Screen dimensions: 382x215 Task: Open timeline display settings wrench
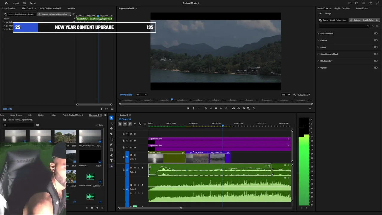[x=140, y=124]
